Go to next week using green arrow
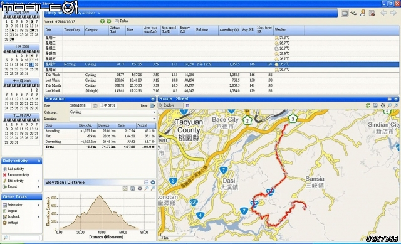The width and height of the screenshot is (401, 244). click(108, 21)
